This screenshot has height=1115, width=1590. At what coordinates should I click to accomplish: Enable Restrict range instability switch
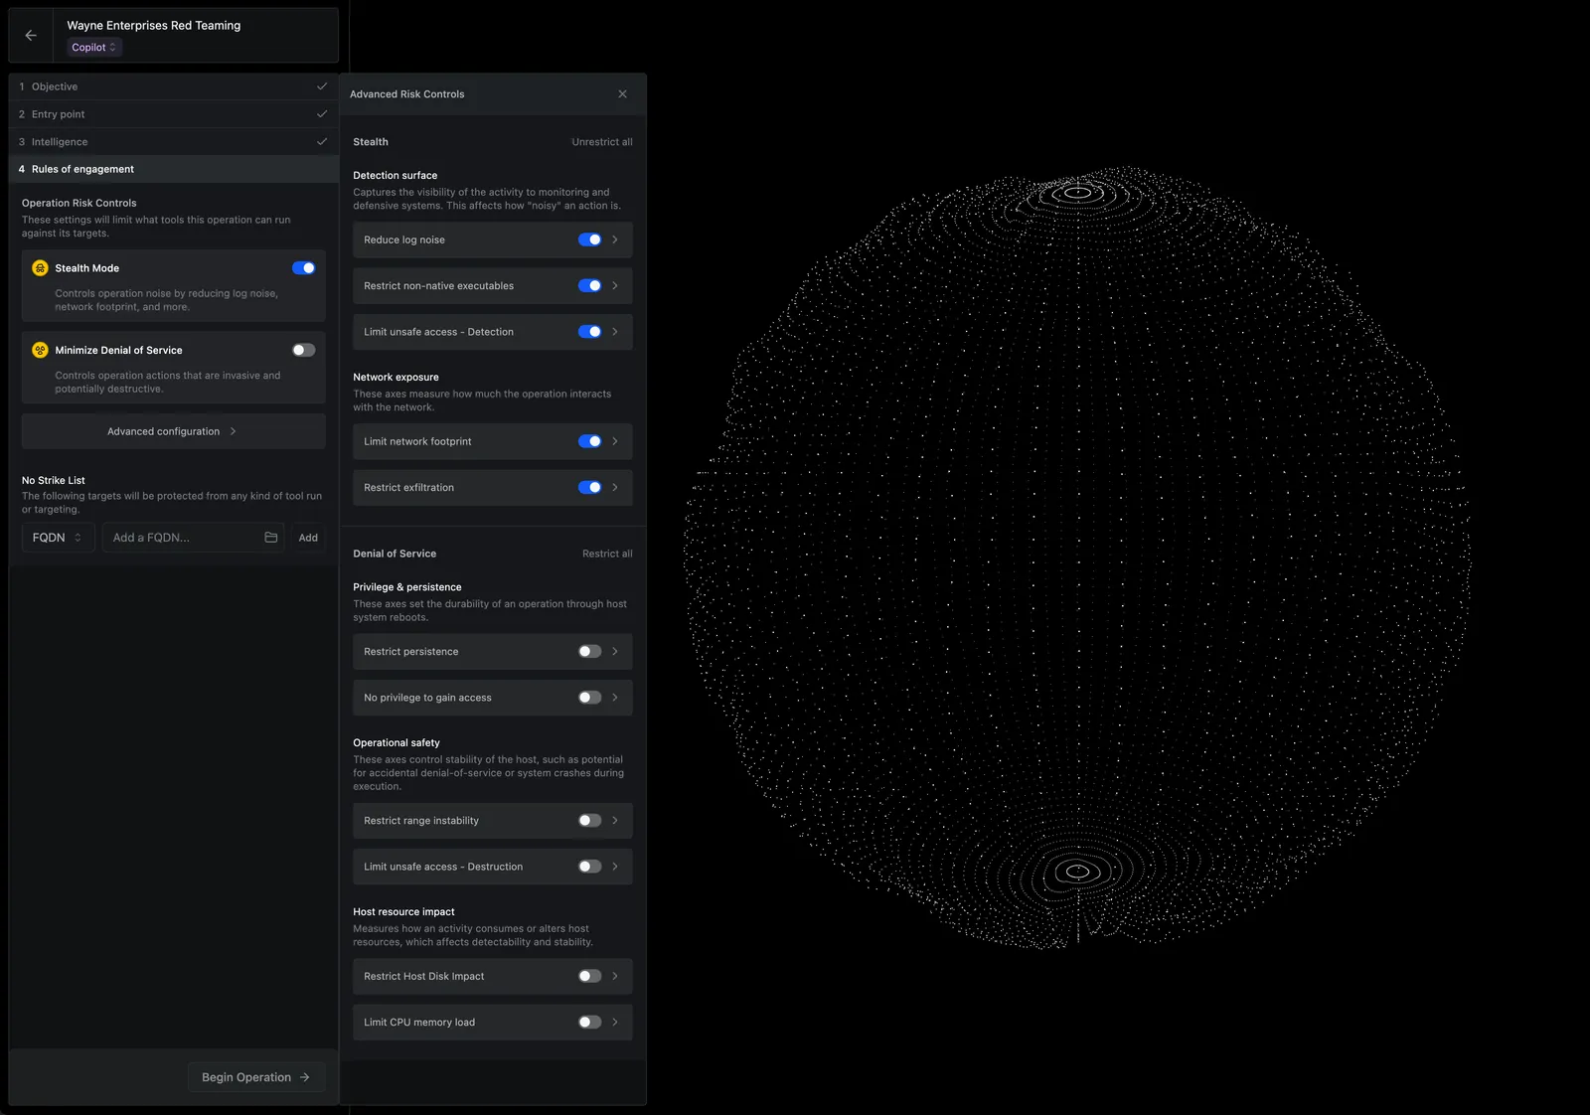pyautogui.click(x=590, y=821)
